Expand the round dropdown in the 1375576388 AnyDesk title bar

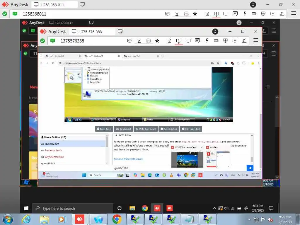[x=215, y=32]
